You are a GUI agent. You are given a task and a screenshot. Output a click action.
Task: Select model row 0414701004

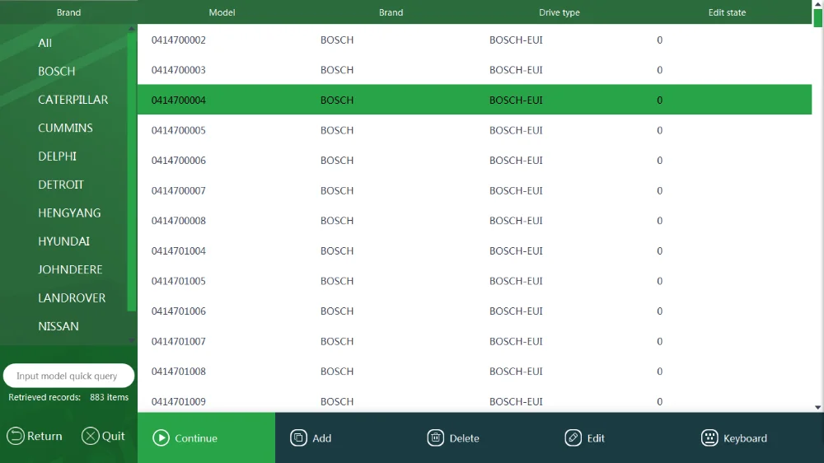[475, 250]
